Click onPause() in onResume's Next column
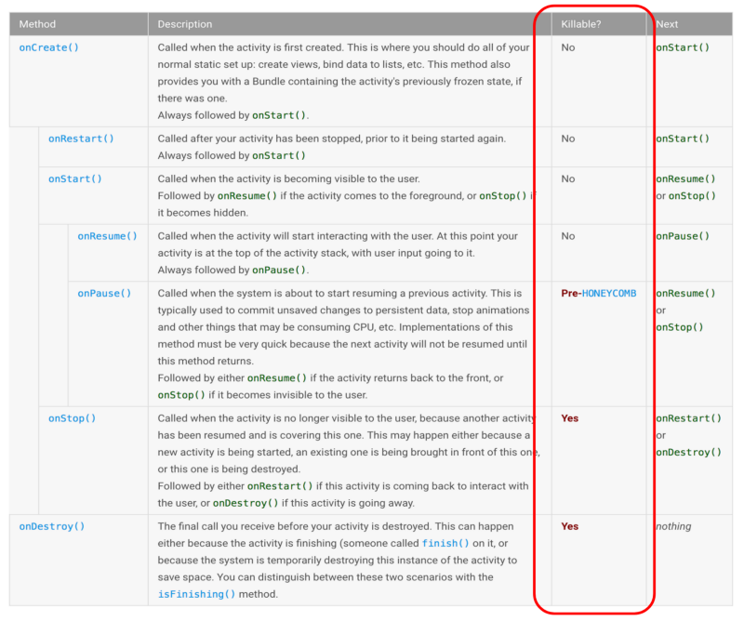The image size is (744, 621). pos(683,236)
